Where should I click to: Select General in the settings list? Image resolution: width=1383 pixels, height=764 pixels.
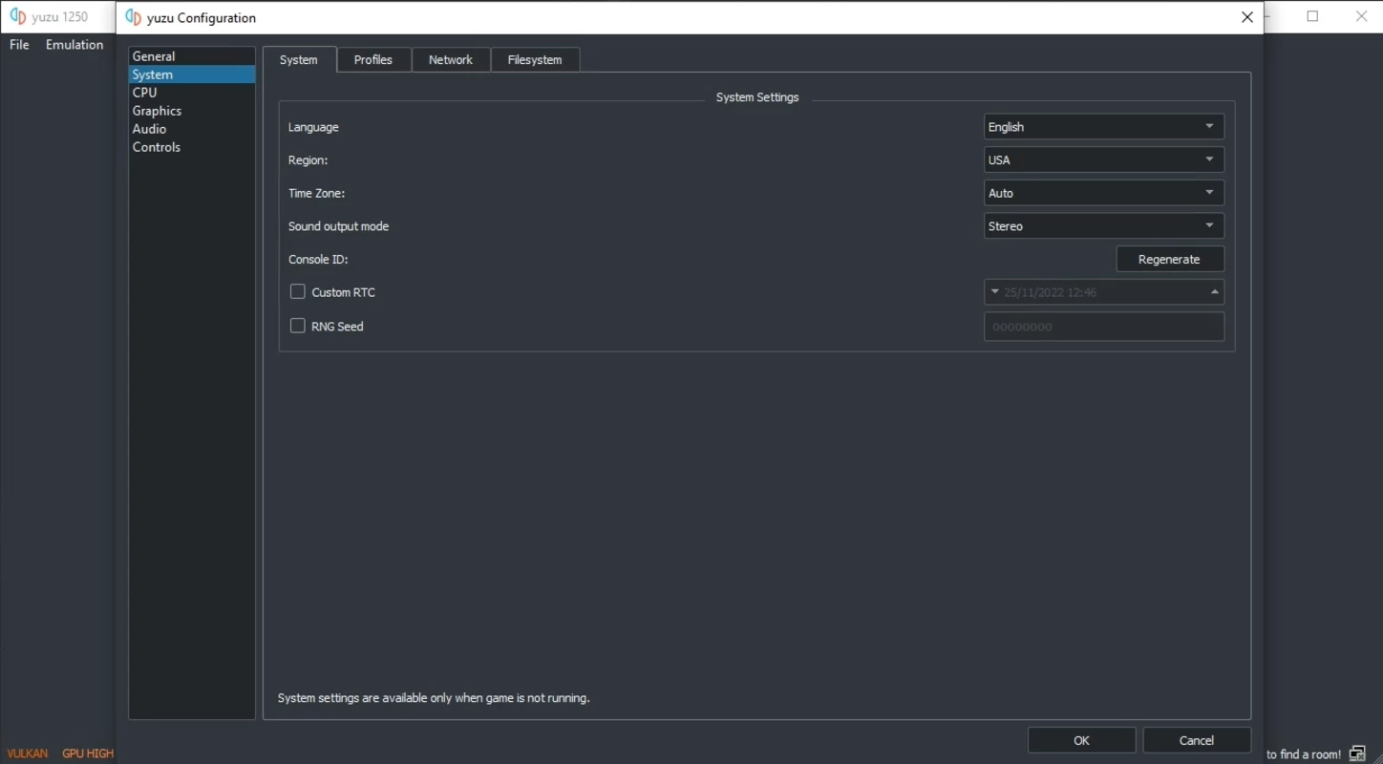(x=192, y=56)
